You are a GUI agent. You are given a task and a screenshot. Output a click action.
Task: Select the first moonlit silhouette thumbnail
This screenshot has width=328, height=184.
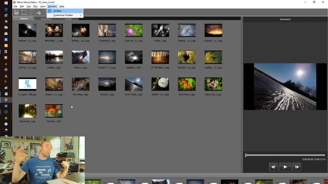27,30
